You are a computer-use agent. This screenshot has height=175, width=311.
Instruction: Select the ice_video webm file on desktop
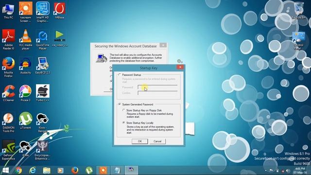tap(60, 38)
